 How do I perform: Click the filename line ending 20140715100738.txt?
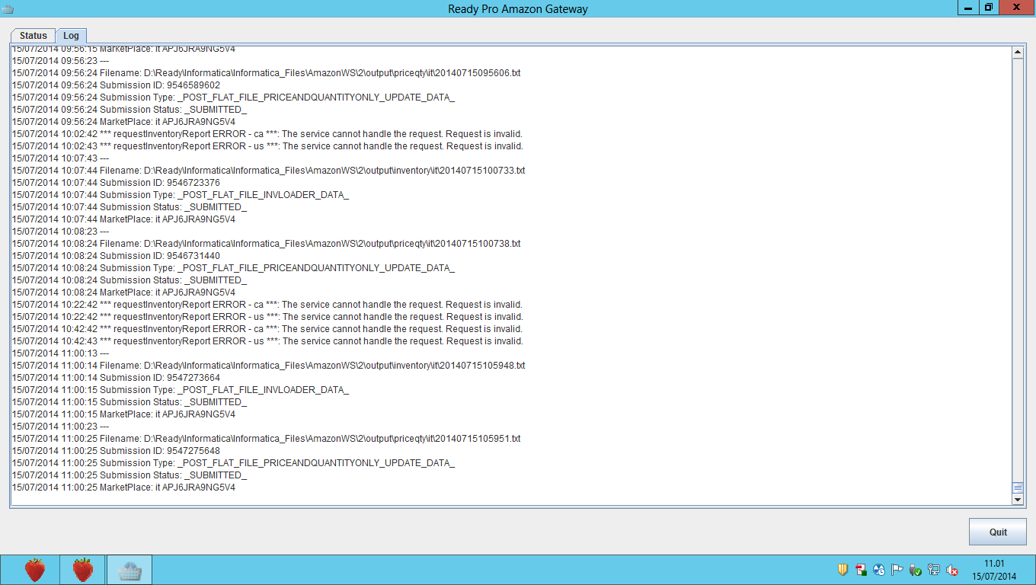coord(266,244)
